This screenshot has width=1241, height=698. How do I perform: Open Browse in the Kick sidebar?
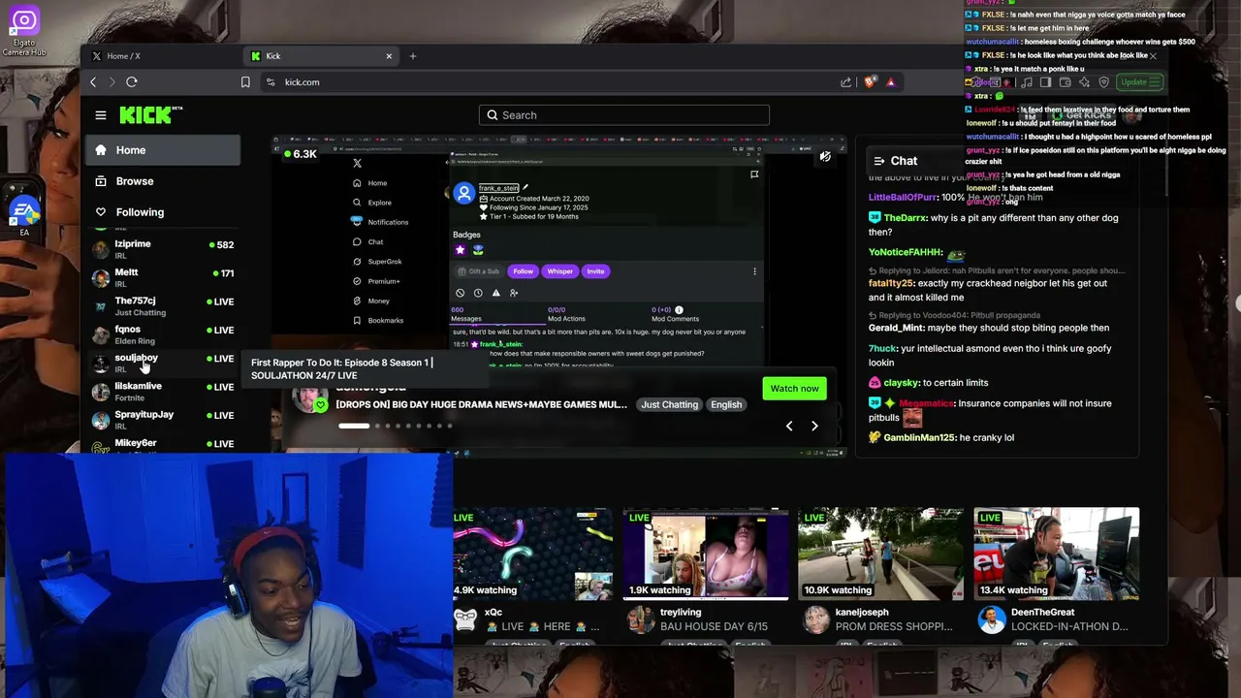tap(163, 181)
